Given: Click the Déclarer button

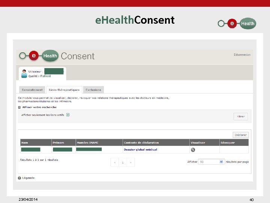Looking at the screenshot, I should coord(240,135).
